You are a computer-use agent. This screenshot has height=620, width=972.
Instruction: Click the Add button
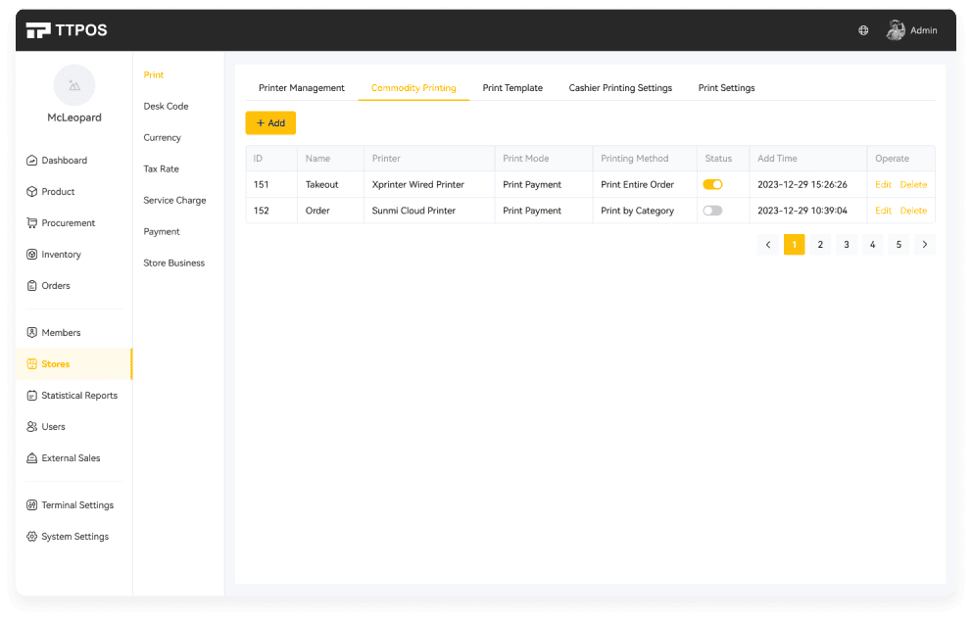point(270,123)
